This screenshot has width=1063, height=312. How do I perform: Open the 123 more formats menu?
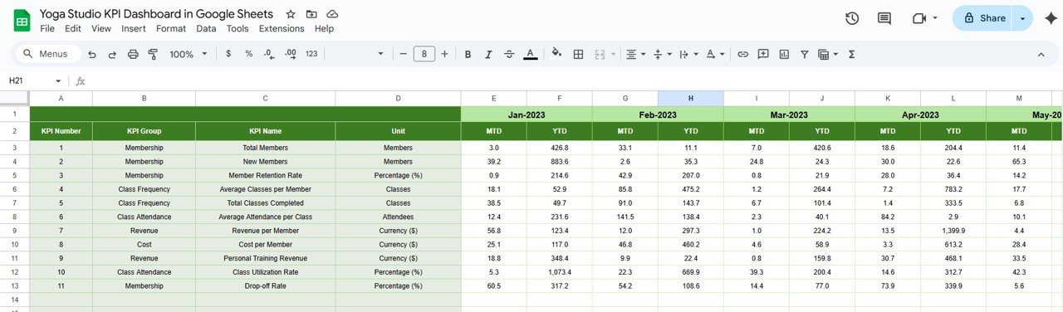(311, 54)
